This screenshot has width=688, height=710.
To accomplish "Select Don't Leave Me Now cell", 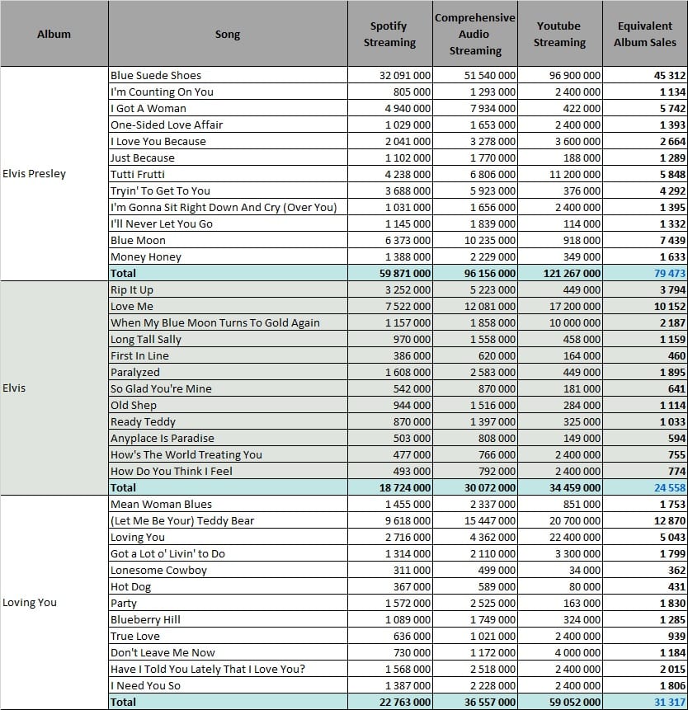I will point(228,652).
